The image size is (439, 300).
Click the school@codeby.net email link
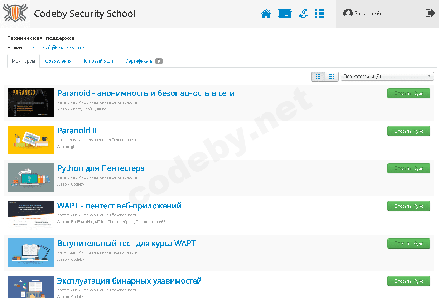tap(60, 48)
